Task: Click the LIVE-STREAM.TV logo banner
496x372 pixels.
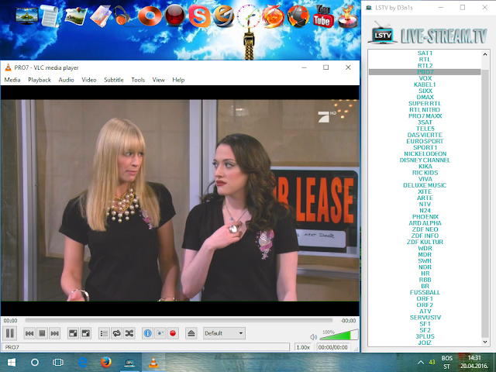Action: pyautogui.click(x=428, y=34)
